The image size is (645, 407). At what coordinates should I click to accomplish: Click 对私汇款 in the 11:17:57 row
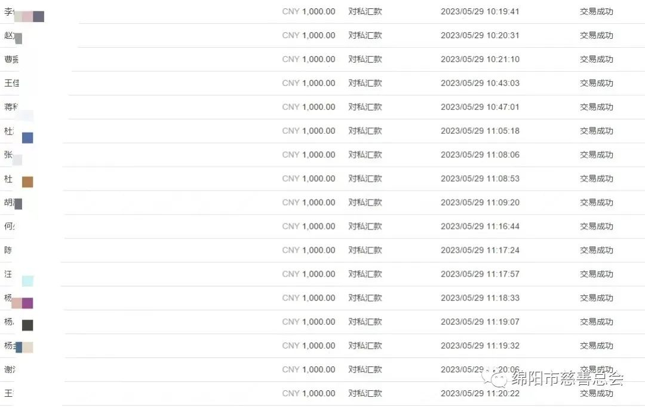point(365,274)
